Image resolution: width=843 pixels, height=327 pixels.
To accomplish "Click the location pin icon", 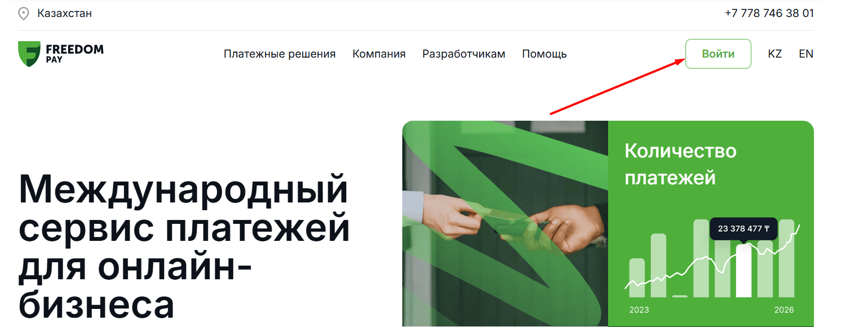I will 24,13.
